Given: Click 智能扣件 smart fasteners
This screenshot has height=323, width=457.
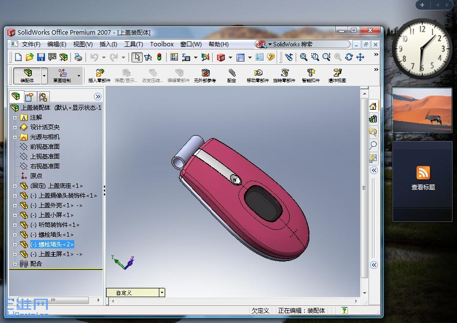Looking at the screenshot, I should click(x=311, y=76).
